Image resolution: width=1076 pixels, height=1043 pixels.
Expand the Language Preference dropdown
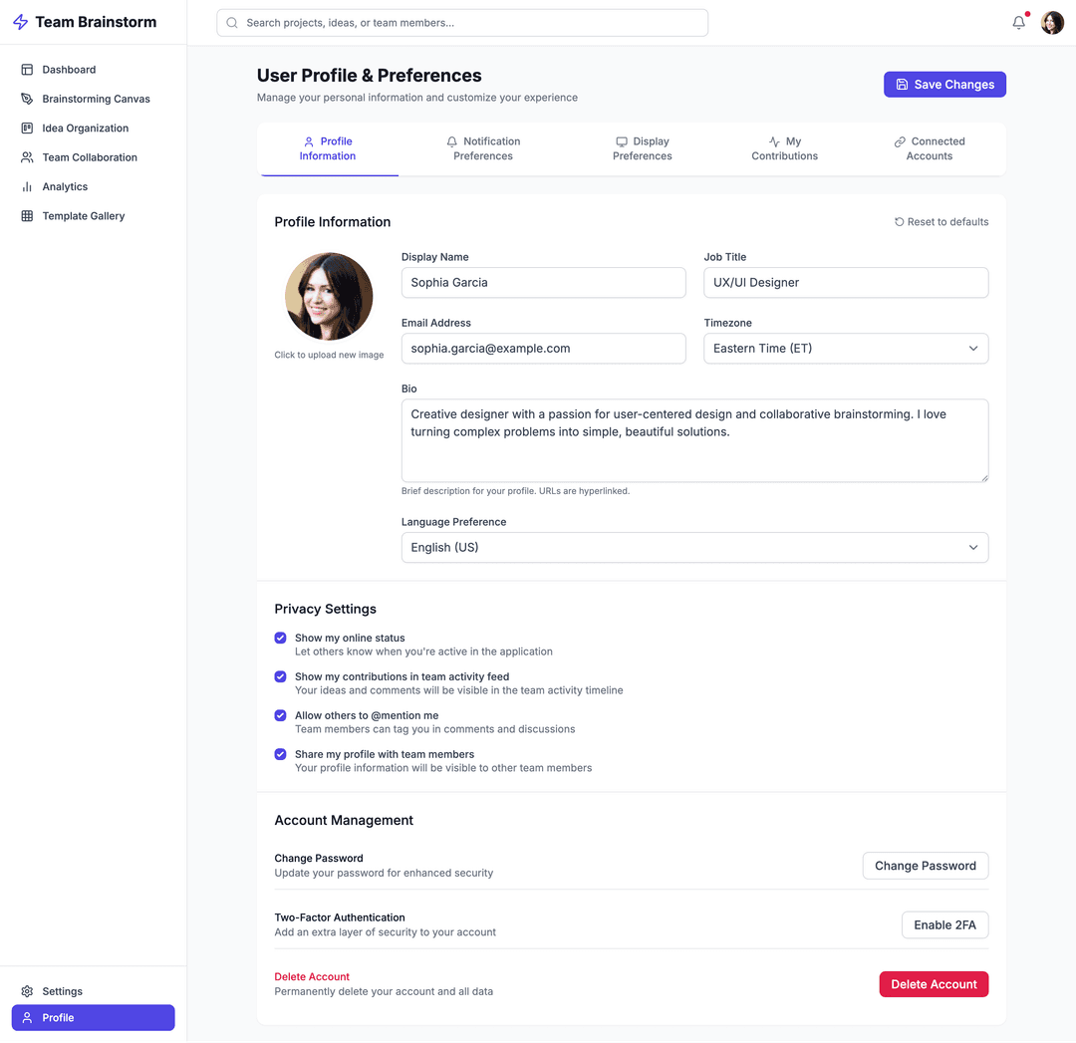(694, 548)
